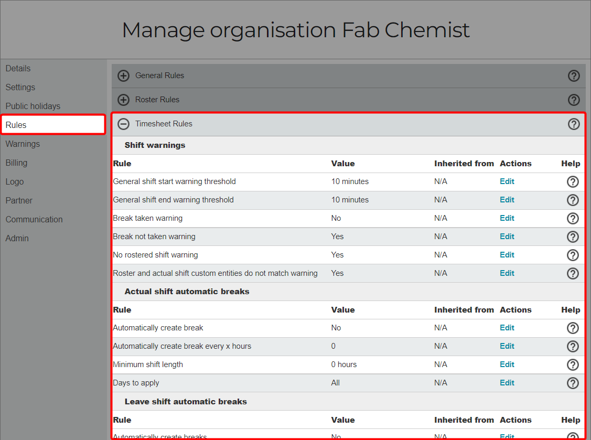This screenshot has width=591, height=440.
Task: Edit Automatically create break every x hours
Action: 507,346
